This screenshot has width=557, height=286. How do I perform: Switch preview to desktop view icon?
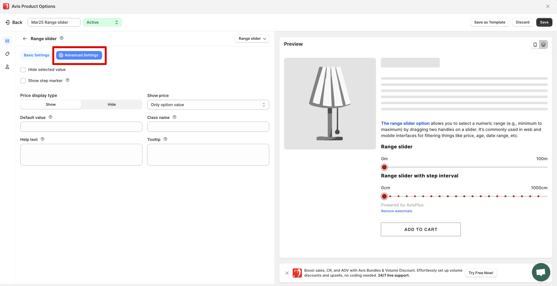(x=543, y=45)
